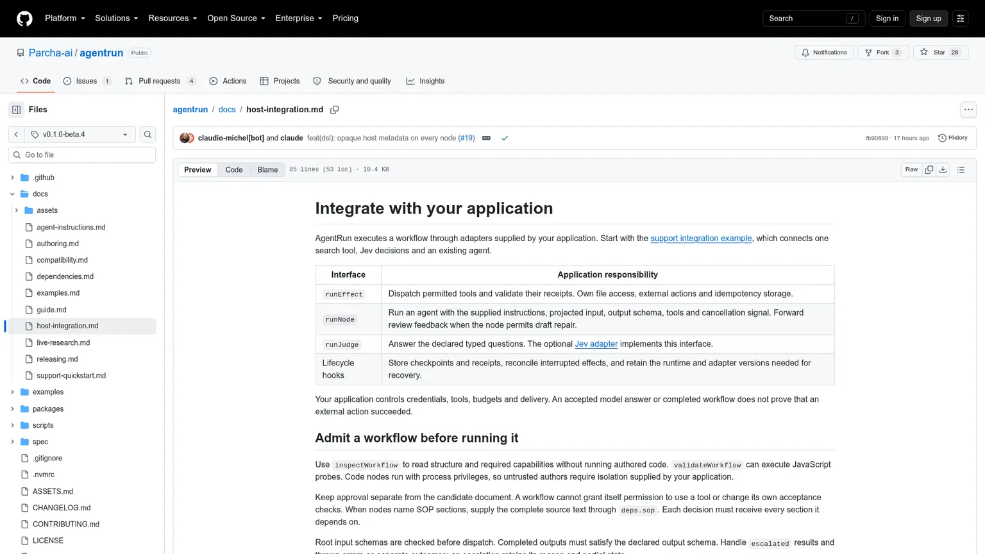Collapse the docs folder

click(x=12, y=194)
